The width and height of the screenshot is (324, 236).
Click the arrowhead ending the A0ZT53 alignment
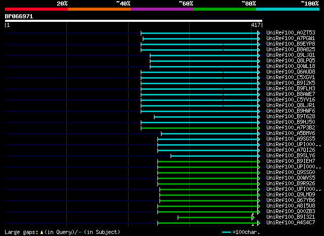point(259,33)
